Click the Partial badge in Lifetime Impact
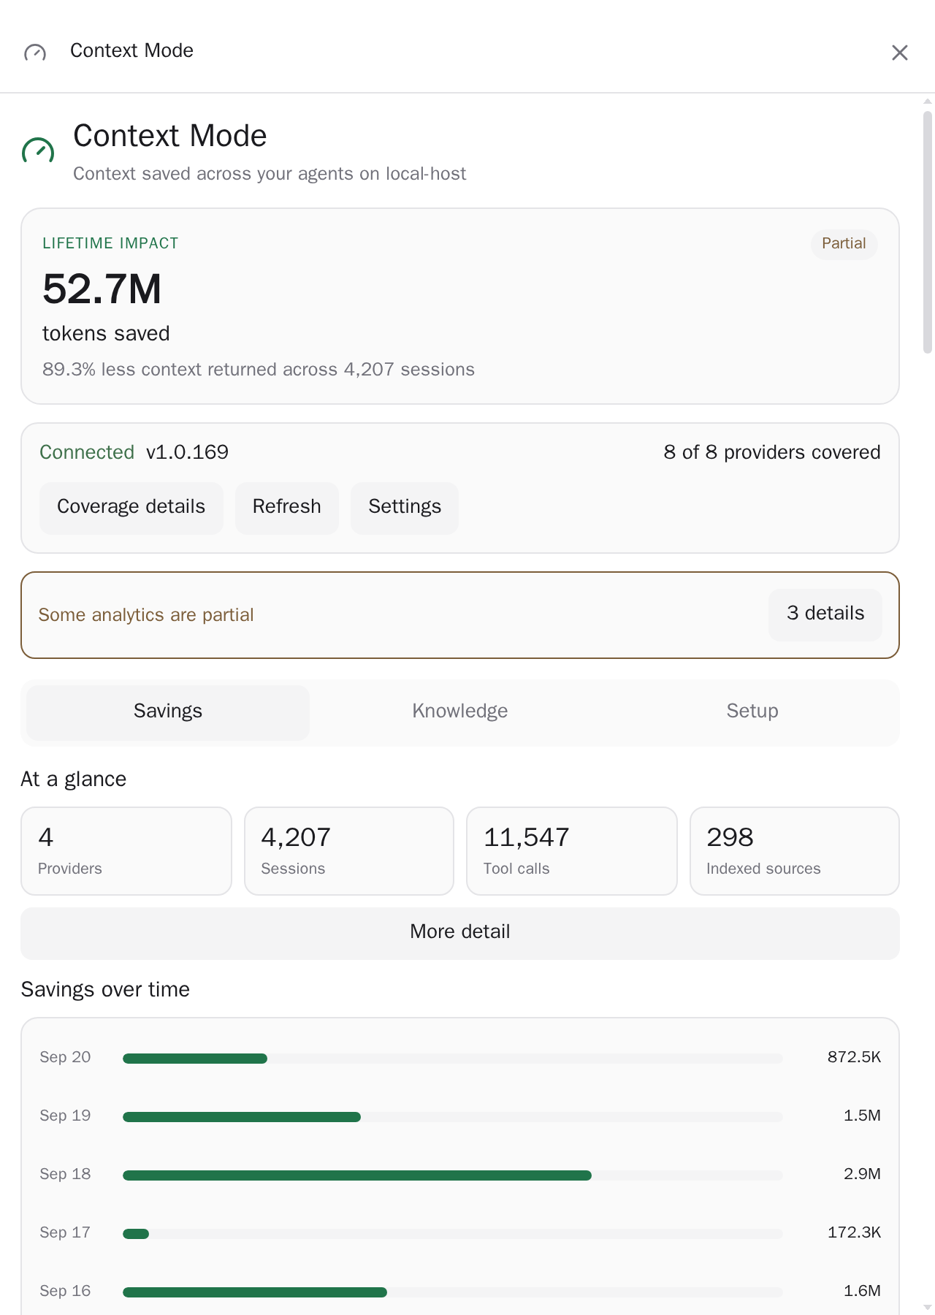This screenshot has width=935, height=1315. 844,244
